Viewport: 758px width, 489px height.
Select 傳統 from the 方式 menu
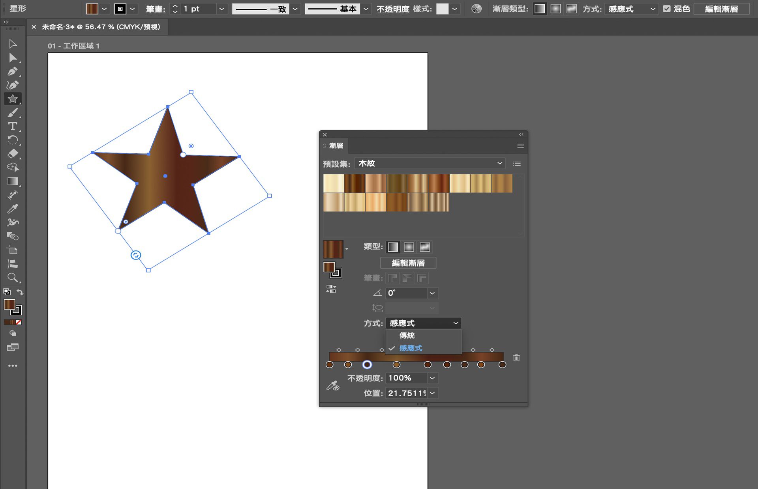(x=407, y=336)
